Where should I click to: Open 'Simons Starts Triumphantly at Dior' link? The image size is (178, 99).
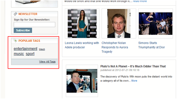(152, 45)
